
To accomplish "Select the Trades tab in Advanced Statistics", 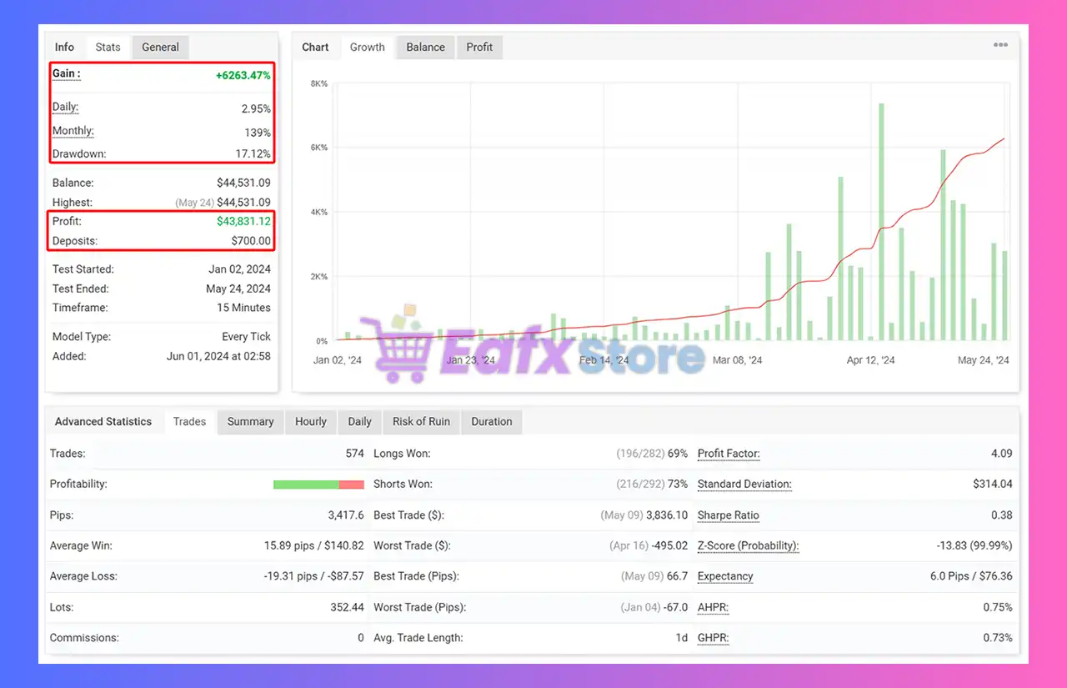I will (189, 422).
